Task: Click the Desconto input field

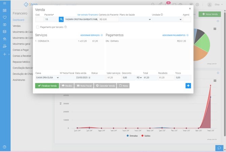Action: click(128, 78)
